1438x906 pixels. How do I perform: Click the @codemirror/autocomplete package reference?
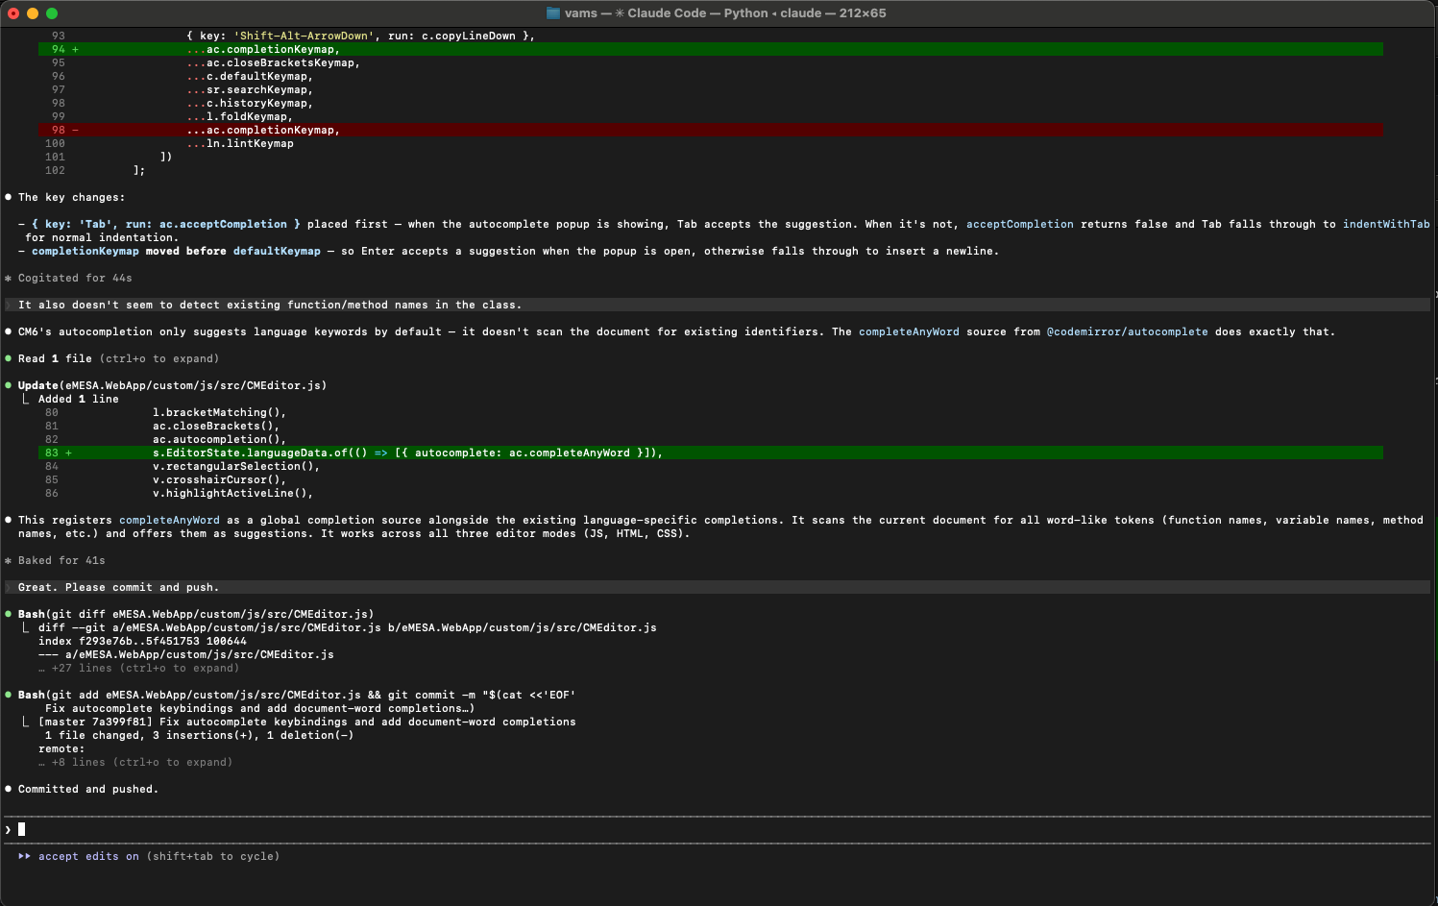[x=1127, y=331]
